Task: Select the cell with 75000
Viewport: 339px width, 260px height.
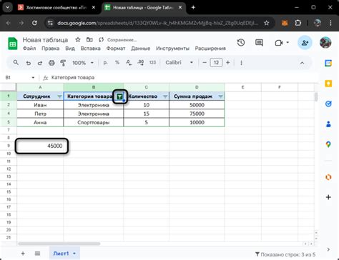Action: click(197, 114)
